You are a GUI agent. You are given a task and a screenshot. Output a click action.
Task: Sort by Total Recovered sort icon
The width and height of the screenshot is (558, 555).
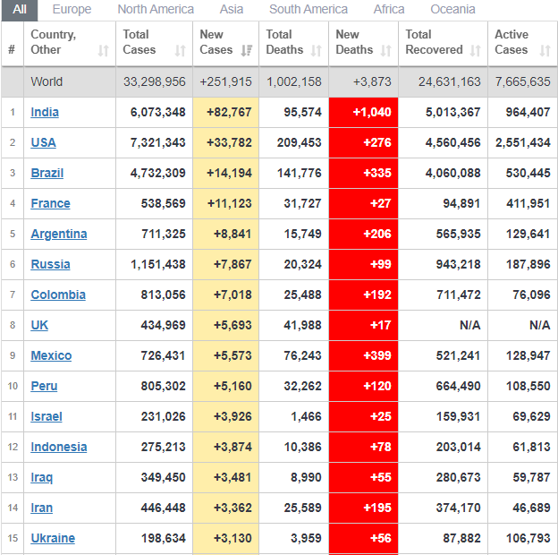pos(476,50)
